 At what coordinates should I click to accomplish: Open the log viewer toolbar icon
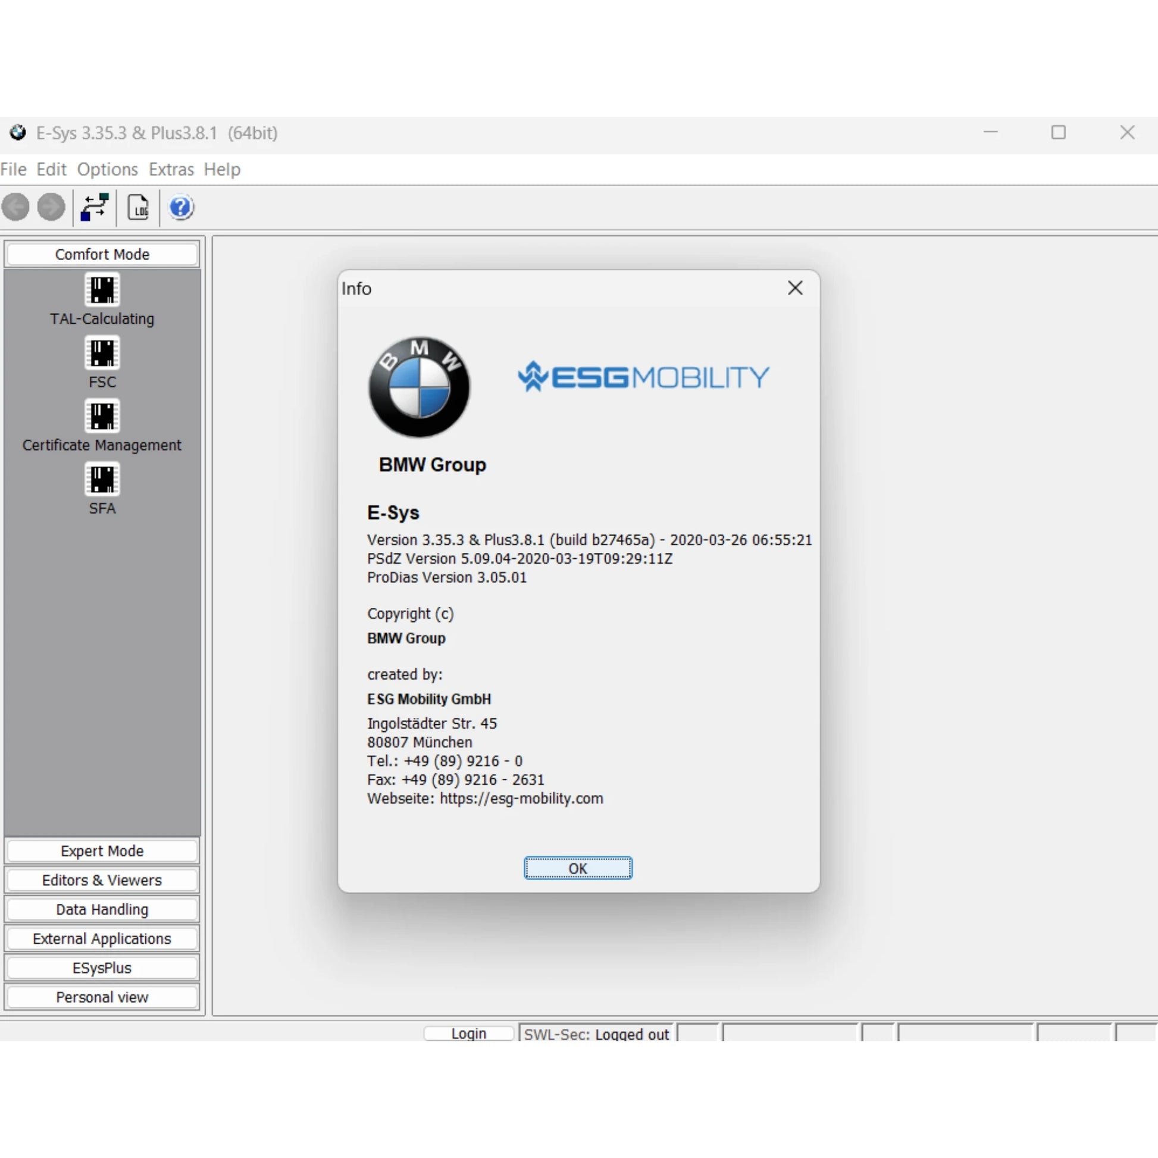[139, 208]
